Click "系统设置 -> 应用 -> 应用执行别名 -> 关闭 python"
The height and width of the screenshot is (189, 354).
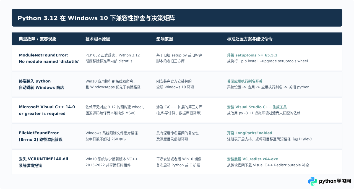coord(268,87)
